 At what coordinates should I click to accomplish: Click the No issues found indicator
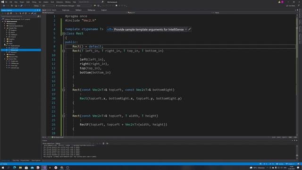(58, 137)
